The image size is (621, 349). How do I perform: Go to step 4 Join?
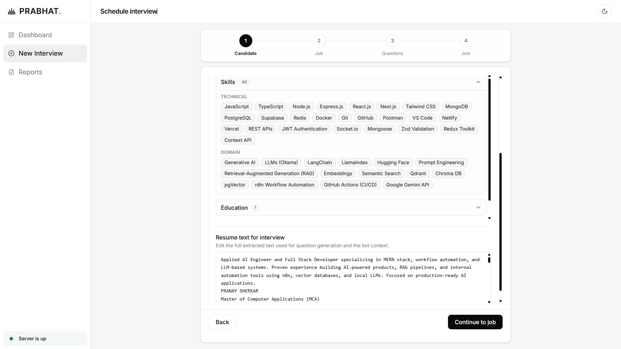pyautogui.click(x=466, y=41)
